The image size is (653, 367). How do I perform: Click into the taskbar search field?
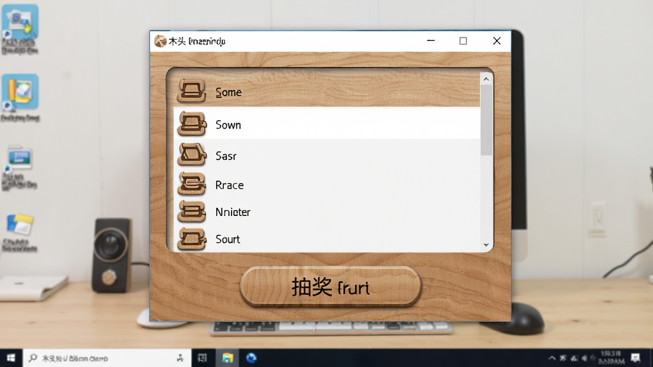tap(107, 358)
